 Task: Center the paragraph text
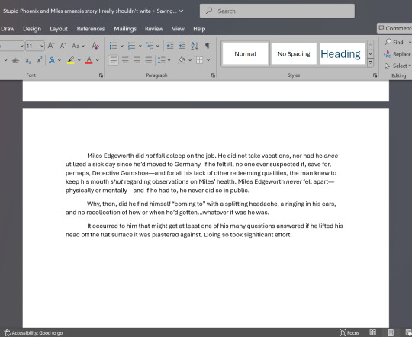pyautogui.click(x=125, y=60)
